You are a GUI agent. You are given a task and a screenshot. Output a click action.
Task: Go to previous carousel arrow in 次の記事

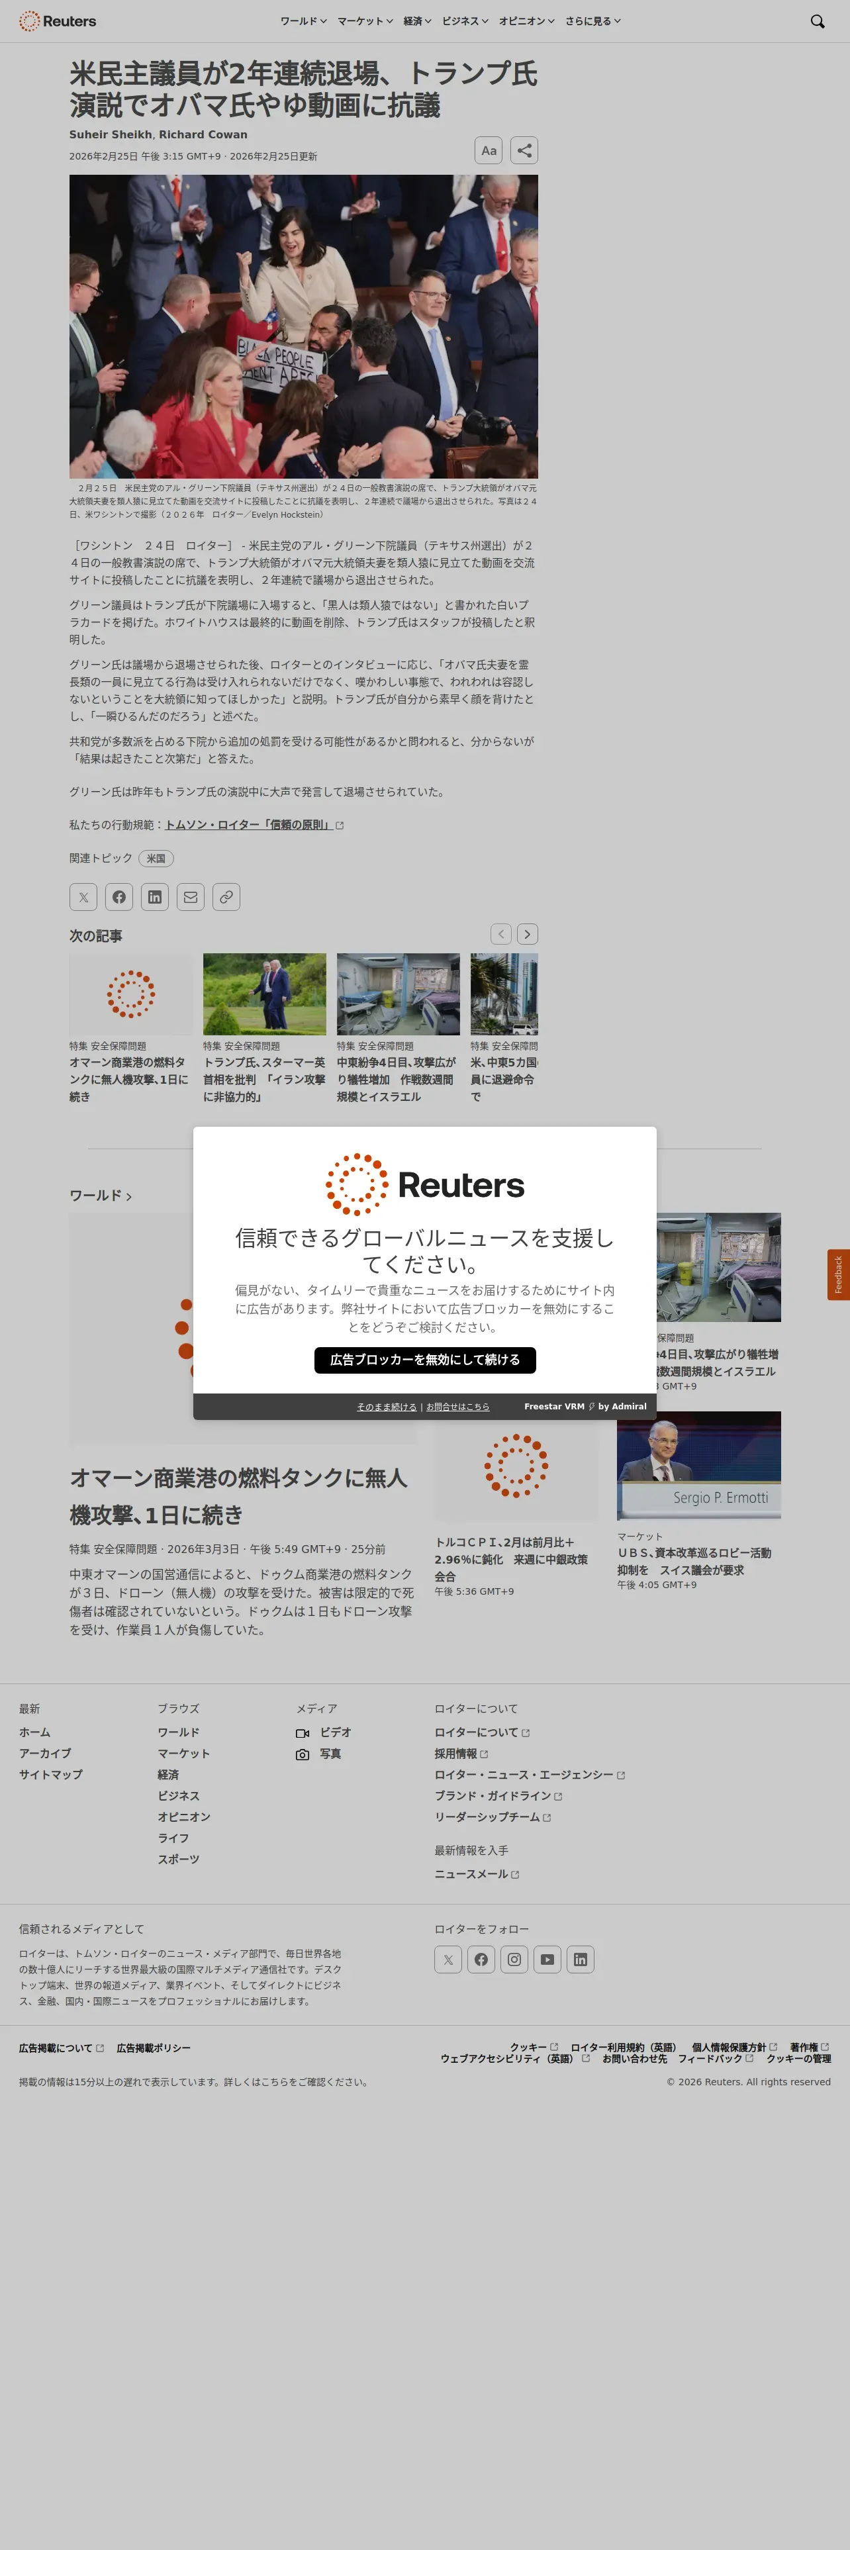click(x=502, y=935)
